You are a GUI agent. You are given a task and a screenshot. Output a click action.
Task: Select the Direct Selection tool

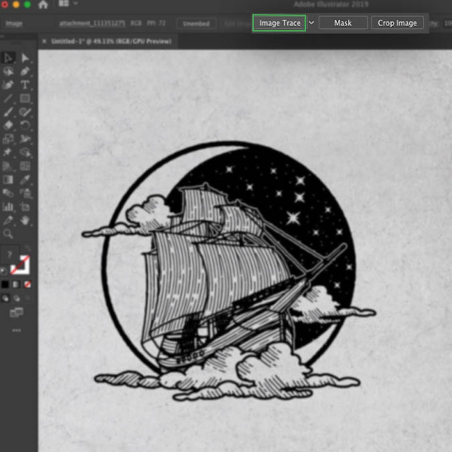pos(25,58)
